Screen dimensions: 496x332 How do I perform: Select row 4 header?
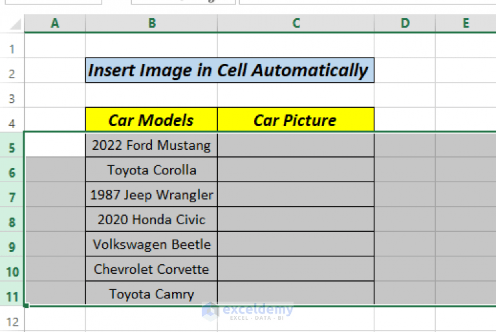click(12, 120)
